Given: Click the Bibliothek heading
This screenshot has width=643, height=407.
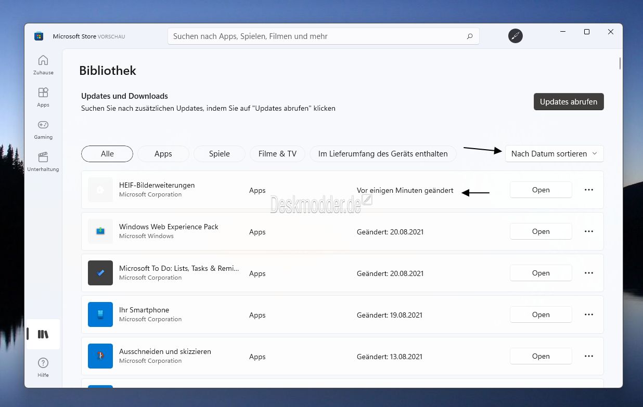Looking at the screenshot, I should 108,71.
